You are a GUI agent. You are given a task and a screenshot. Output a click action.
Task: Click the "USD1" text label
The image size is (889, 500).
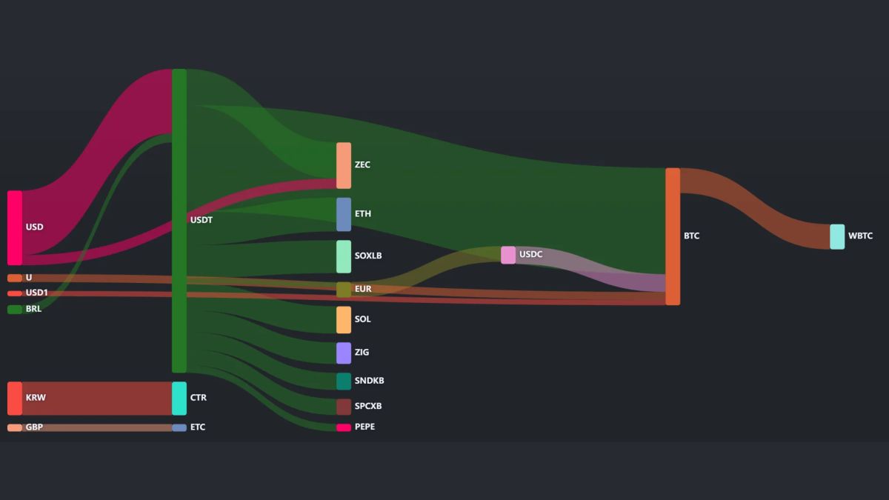pos(37,293)
